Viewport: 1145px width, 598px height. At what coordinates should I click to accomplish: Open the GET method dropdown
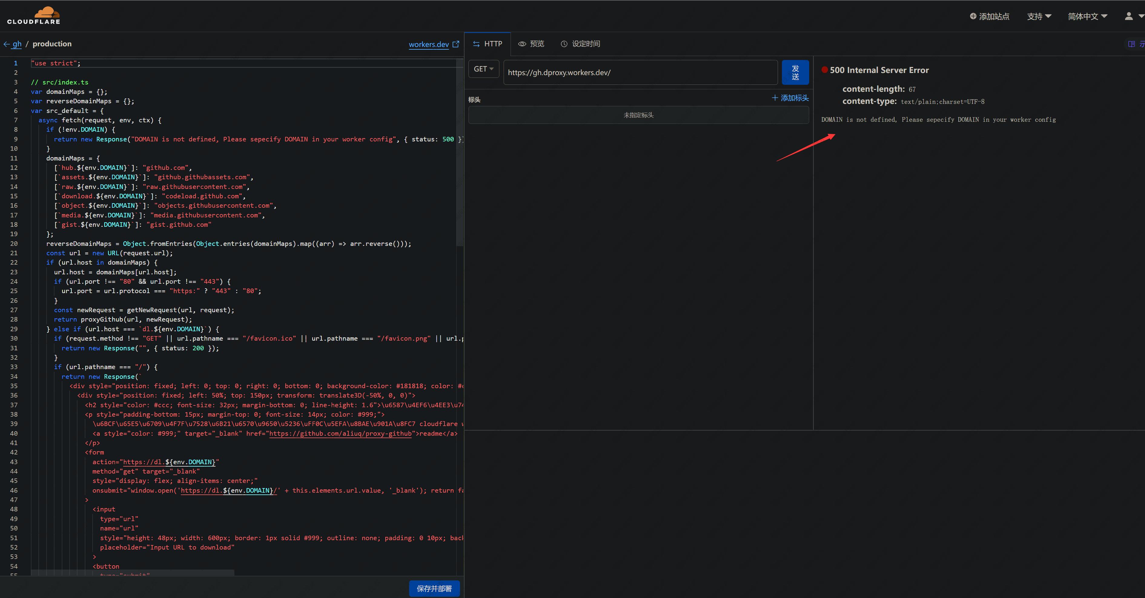coord(484,69)
